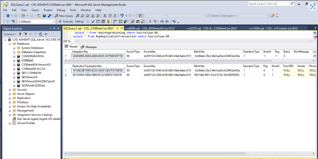The height and width of the screenshot is (159, 318).
Task: Open the Tools menu
Action: click(73, 10)
